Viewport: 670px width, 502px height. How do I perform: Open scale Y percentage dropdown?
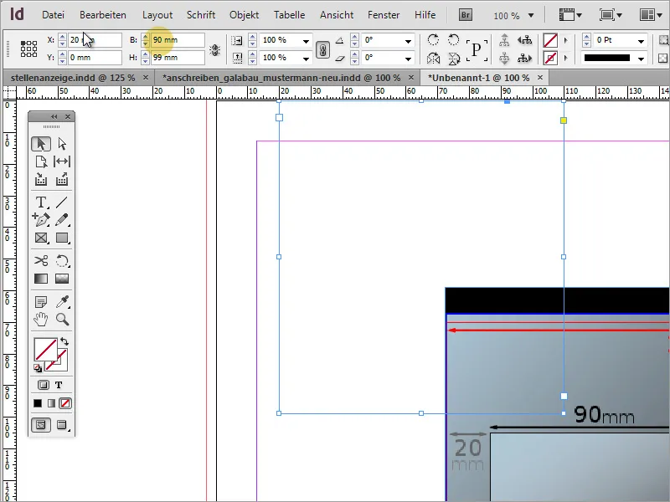pos(307,58)
